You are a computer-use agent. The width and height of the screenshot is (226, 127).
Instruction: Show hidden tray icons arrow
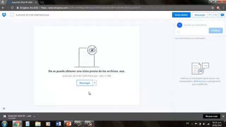(x=192, y=124)
